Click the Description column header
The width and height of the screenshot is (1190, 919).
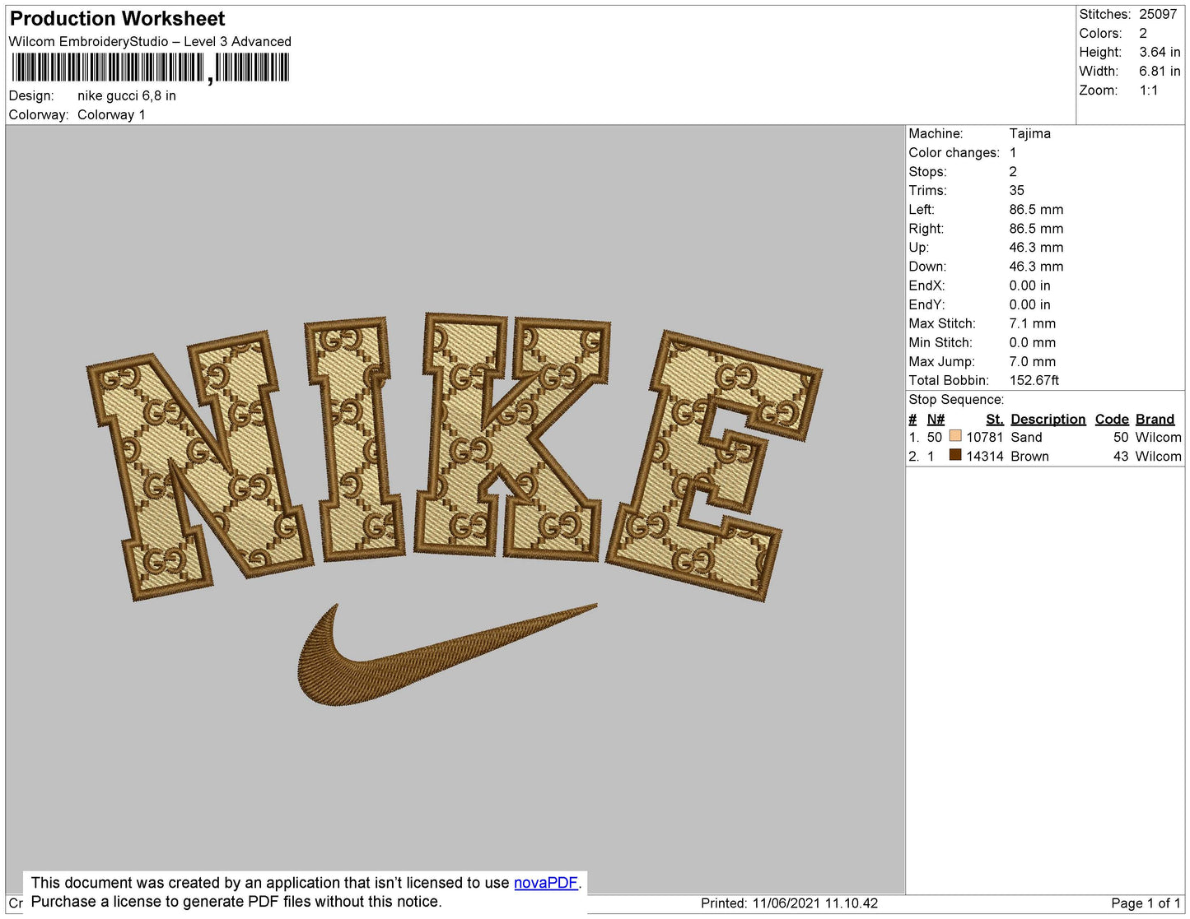coord(1048,419)
